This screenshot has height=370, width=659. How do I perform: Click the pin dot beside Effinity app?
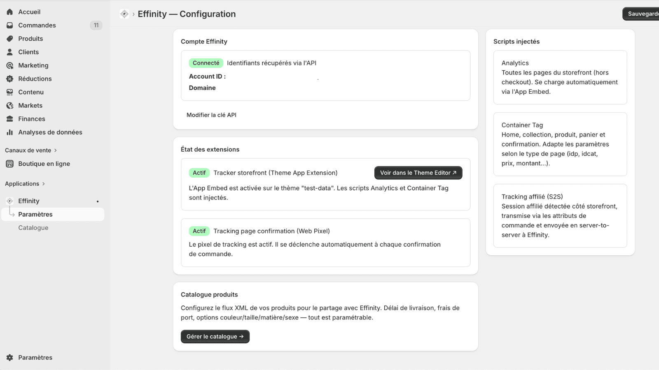[x=98, y=201]
